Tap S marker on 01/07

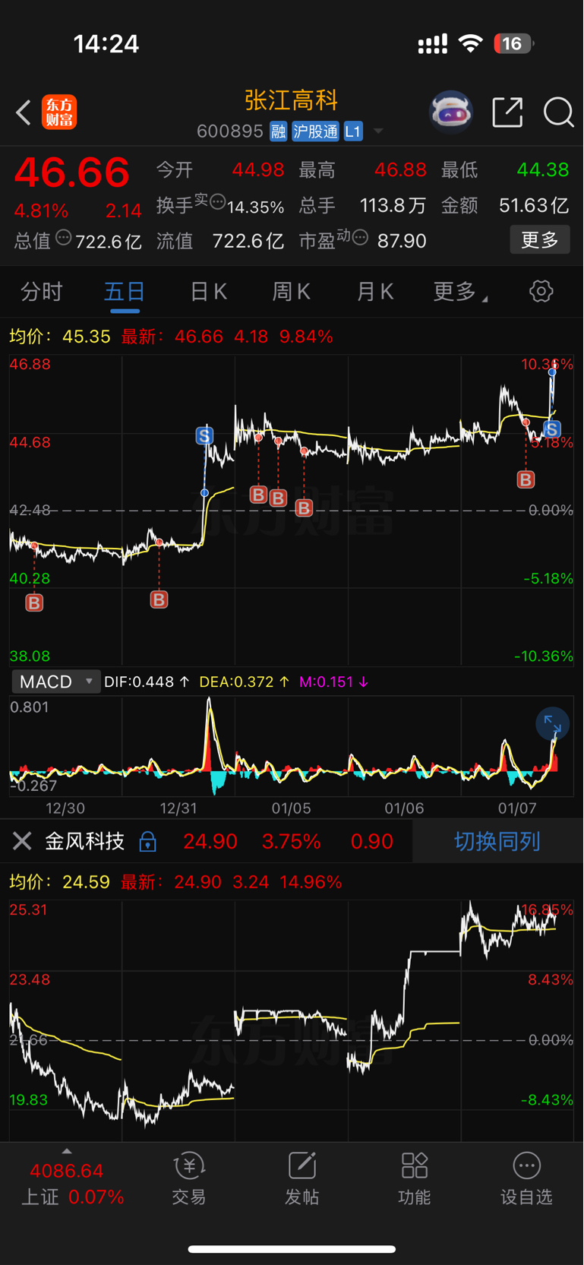552,429
